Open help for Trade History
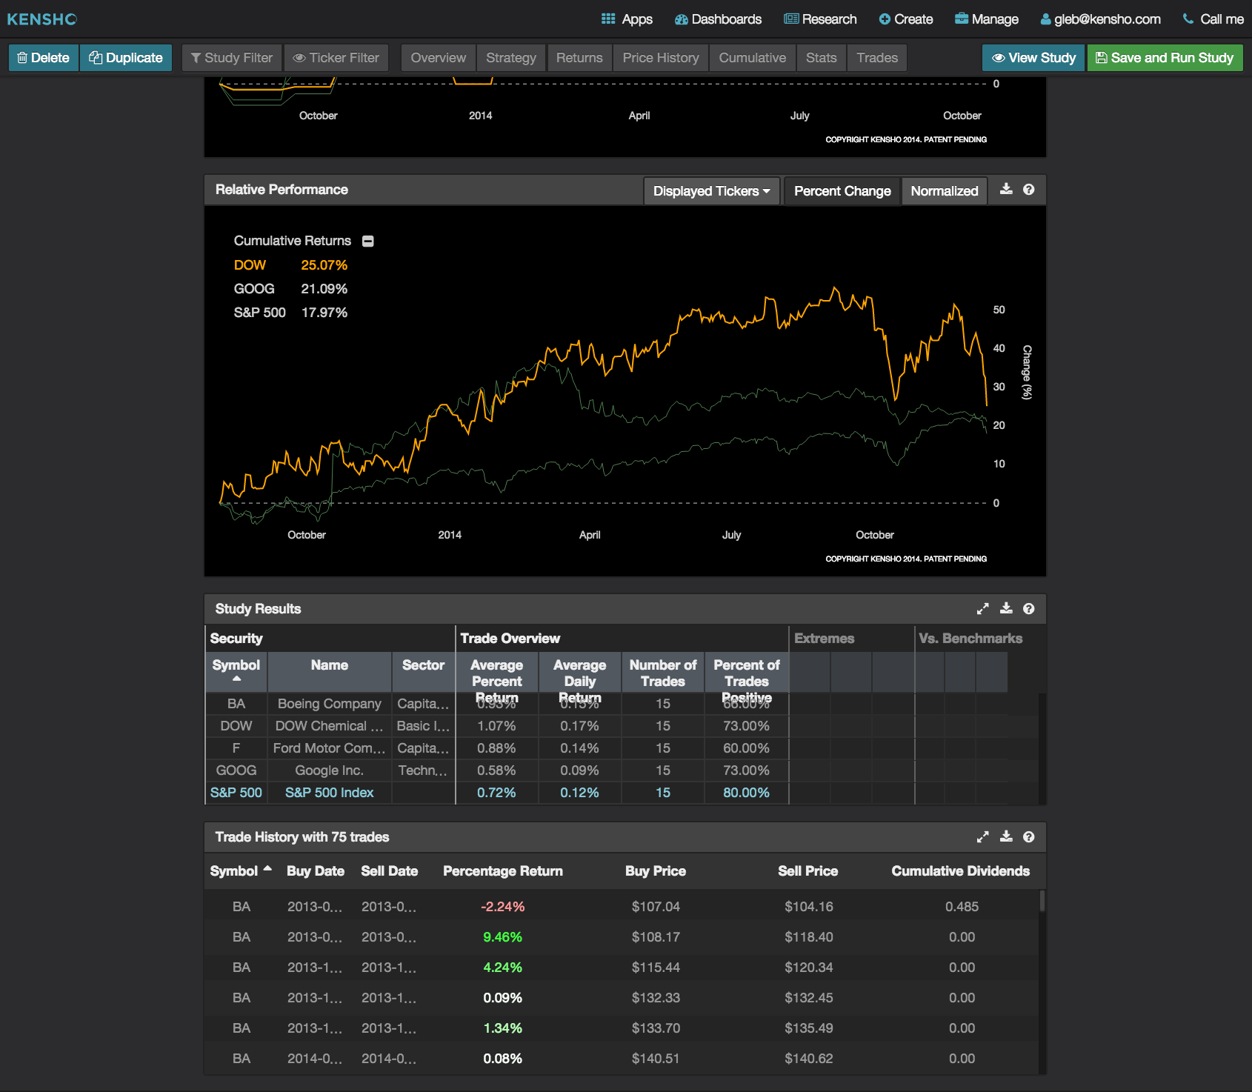The image size is (1252, 1092). pos(1029,837)
